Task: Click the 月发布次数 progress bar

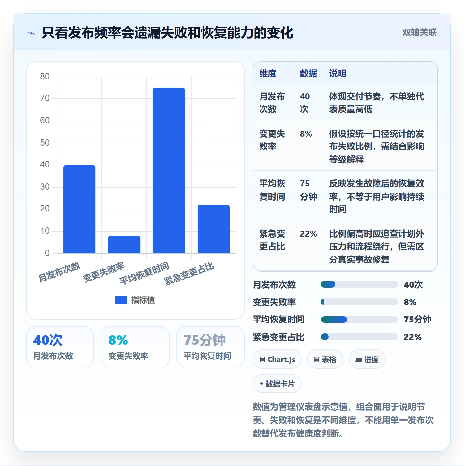Action: pos(359,284)
